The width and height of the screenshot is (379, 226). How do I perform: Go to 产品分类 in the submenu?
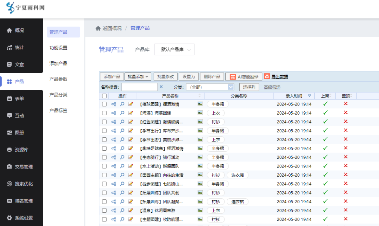58,95
